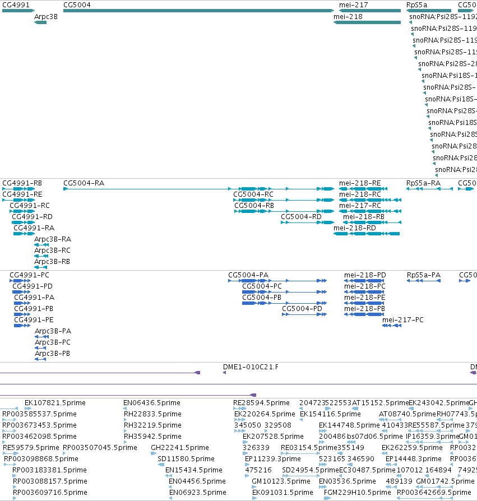This screenshot has height=501, width=477.
Task: Click EST EK107821.5prime
Action: 55,402
